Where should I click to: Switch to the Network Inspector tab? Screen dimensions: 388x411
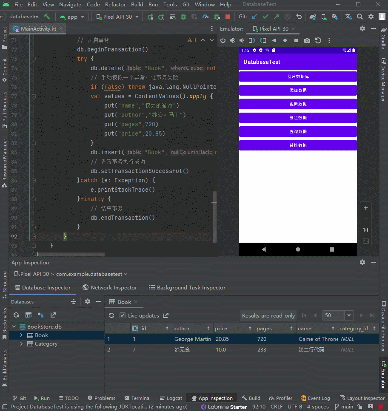pos(109,287)
